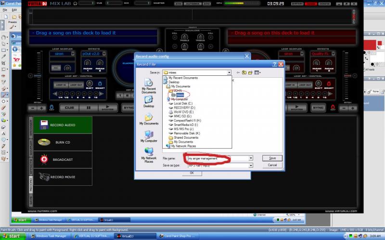Click the left equalizer TREBLE knob

point(184,37)
